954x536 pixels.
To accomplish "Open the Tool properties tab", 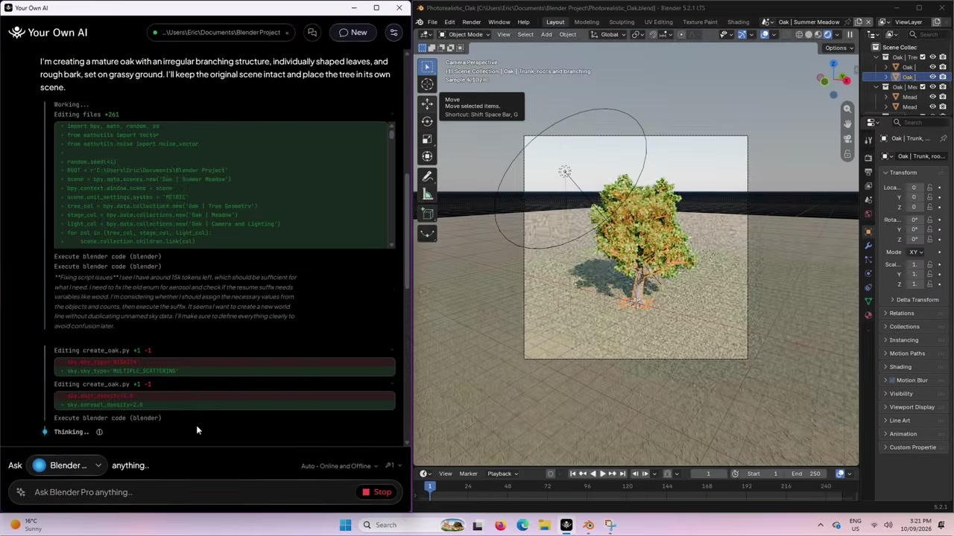I will pyautogui.click(x=868, y=140).
